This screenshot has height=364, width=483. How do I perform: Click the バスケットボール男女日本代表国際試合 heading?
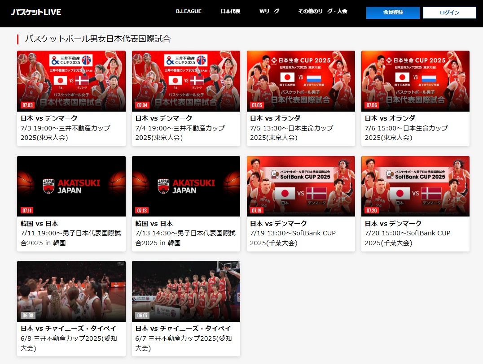98,39
